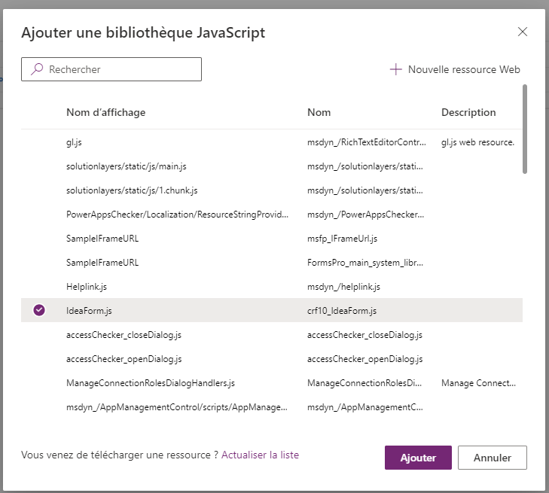Click the search magnifier icon
The width and height of the screenshot is (549, 493).
[37, 69]
